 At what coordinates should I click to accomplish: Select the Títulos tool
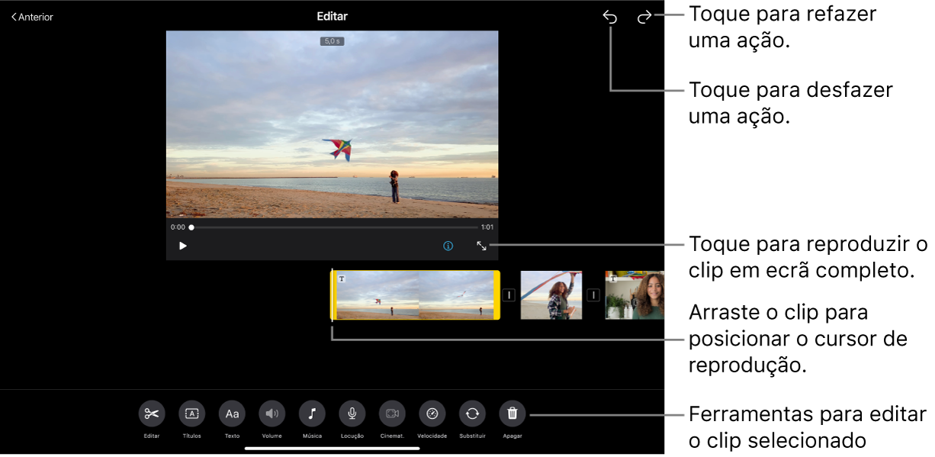[192, 414]
